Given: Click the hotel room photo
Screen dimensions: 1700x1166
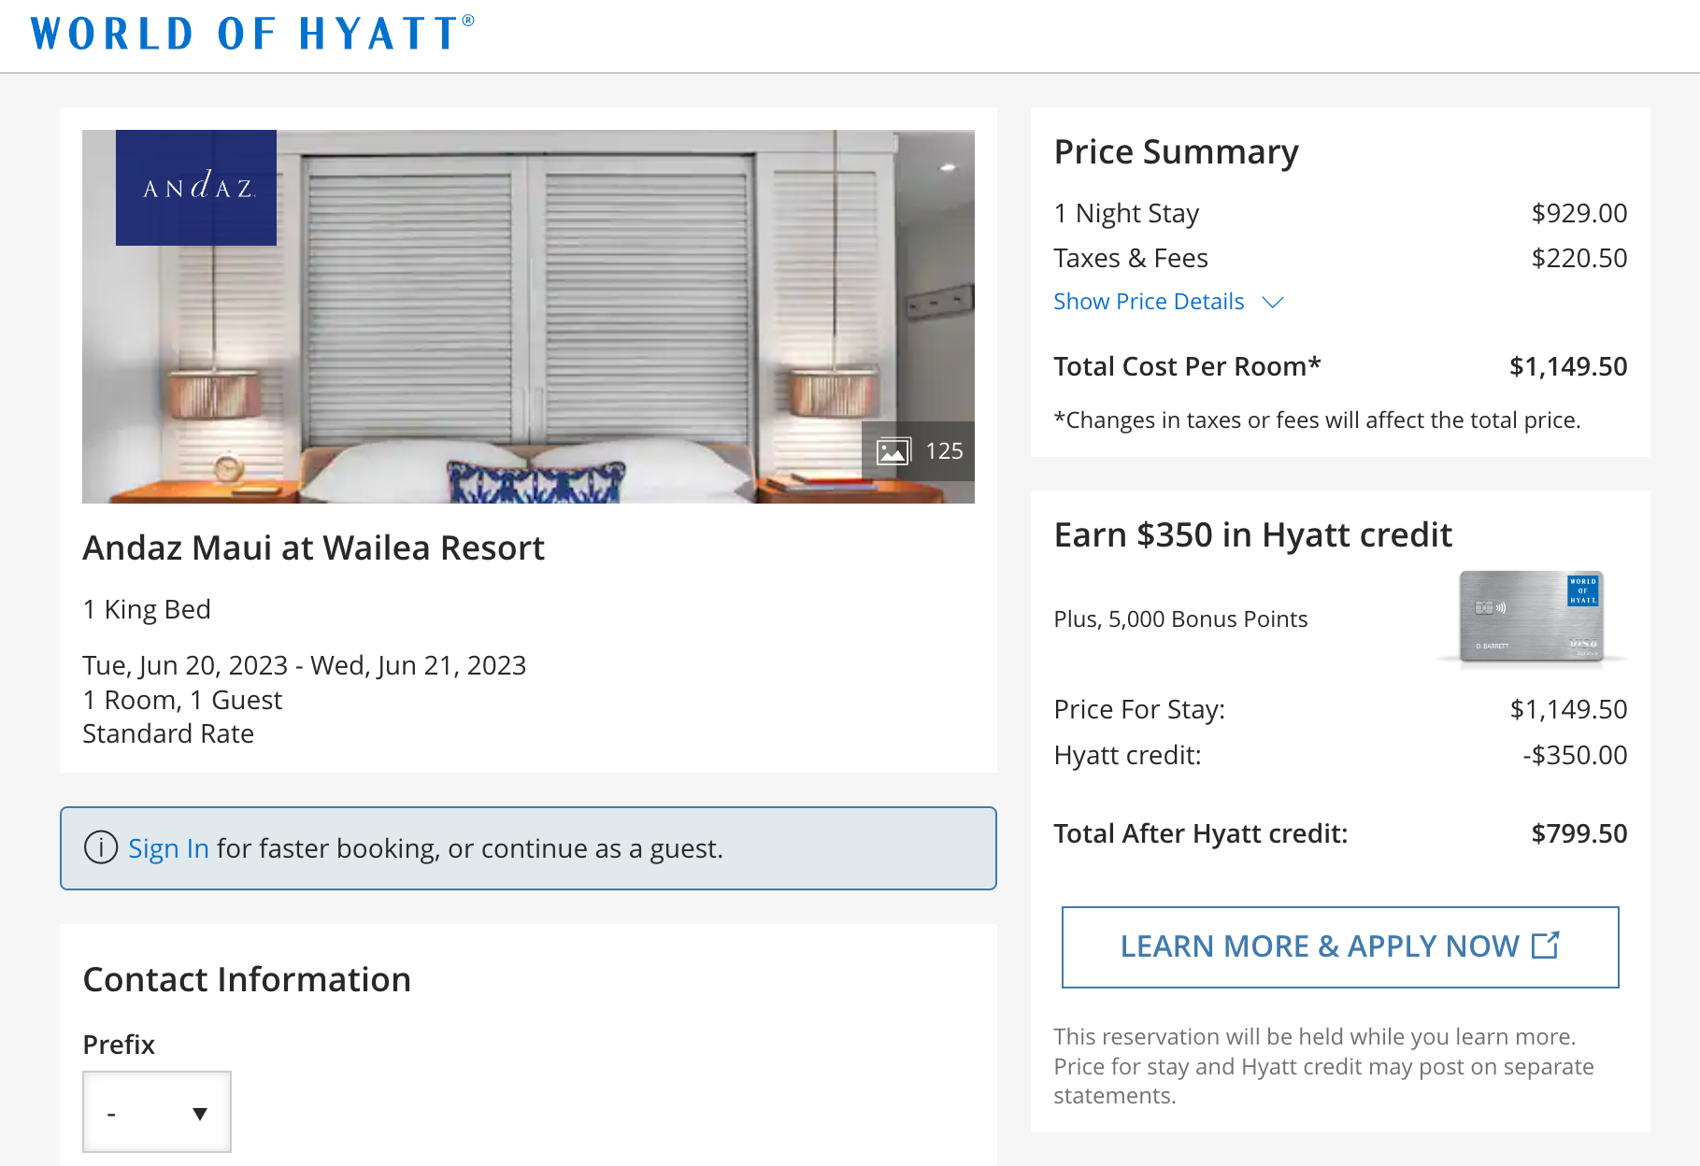Looking at the screenshot, I should [528, 317].
